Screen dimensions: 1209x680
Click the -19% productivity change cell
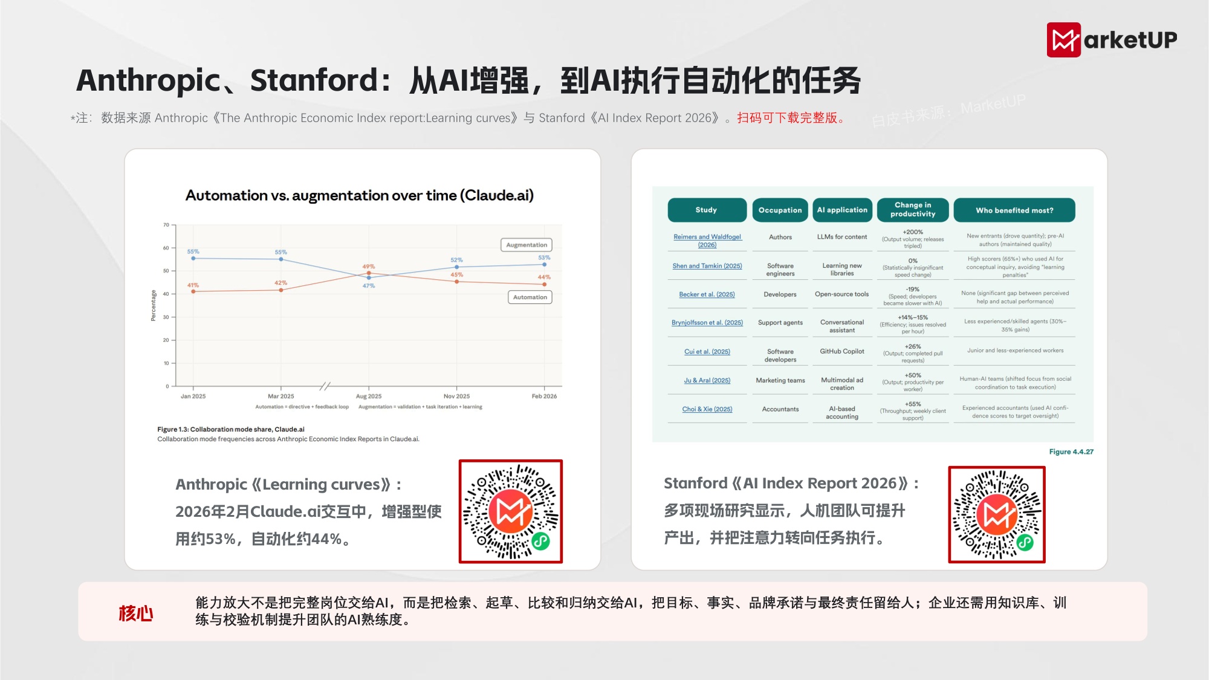pyautogui.click(x=913, y=296)
